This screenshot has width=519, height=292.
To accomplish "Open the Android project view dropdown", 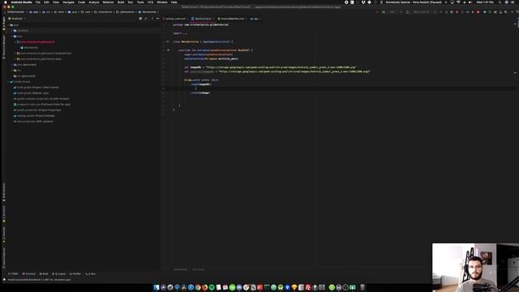I will [x=16, y=19].
